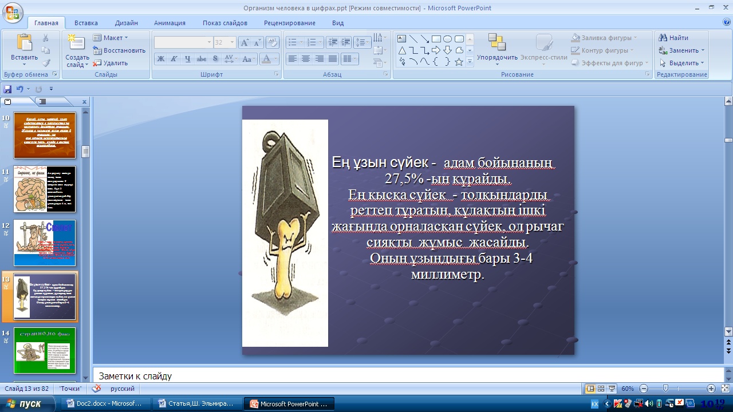
Task: Open the Вставка ribbon tab
Action: tap(86, 23)
